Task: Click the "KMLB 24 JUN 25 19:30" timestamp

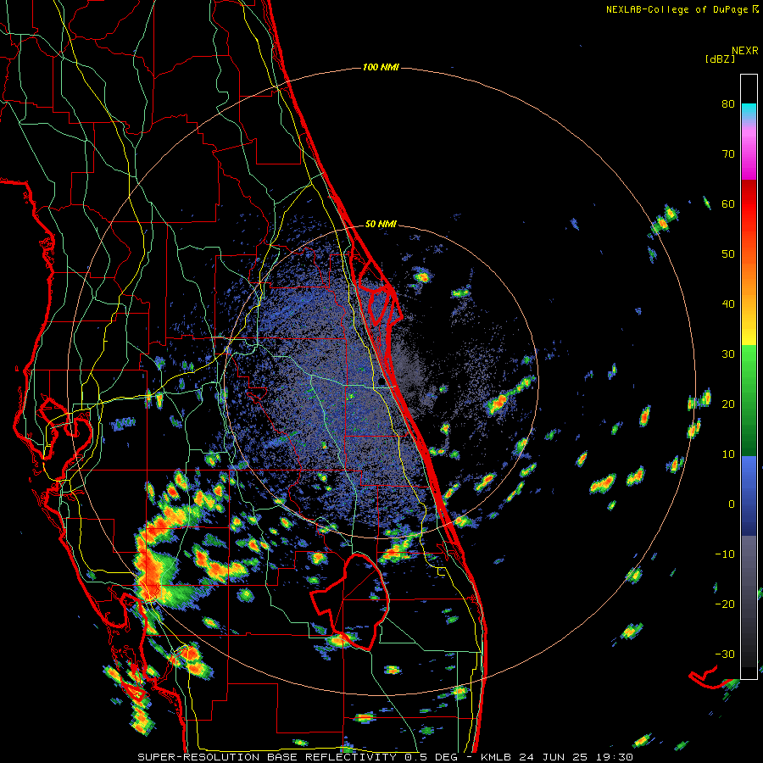Action: pos(557,757)
